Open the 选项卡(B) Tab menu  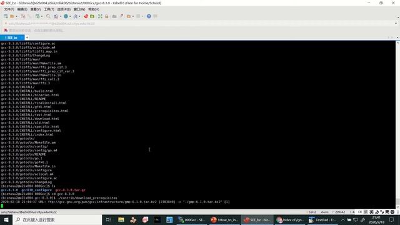64,9
